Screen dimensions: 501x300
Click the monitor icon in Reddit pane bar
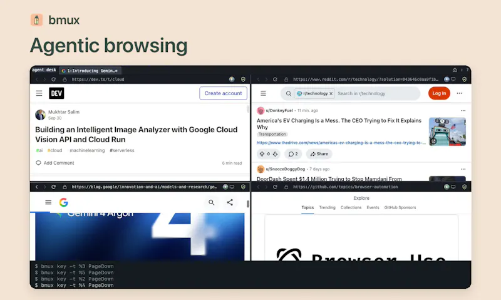[x=453, y=80]
